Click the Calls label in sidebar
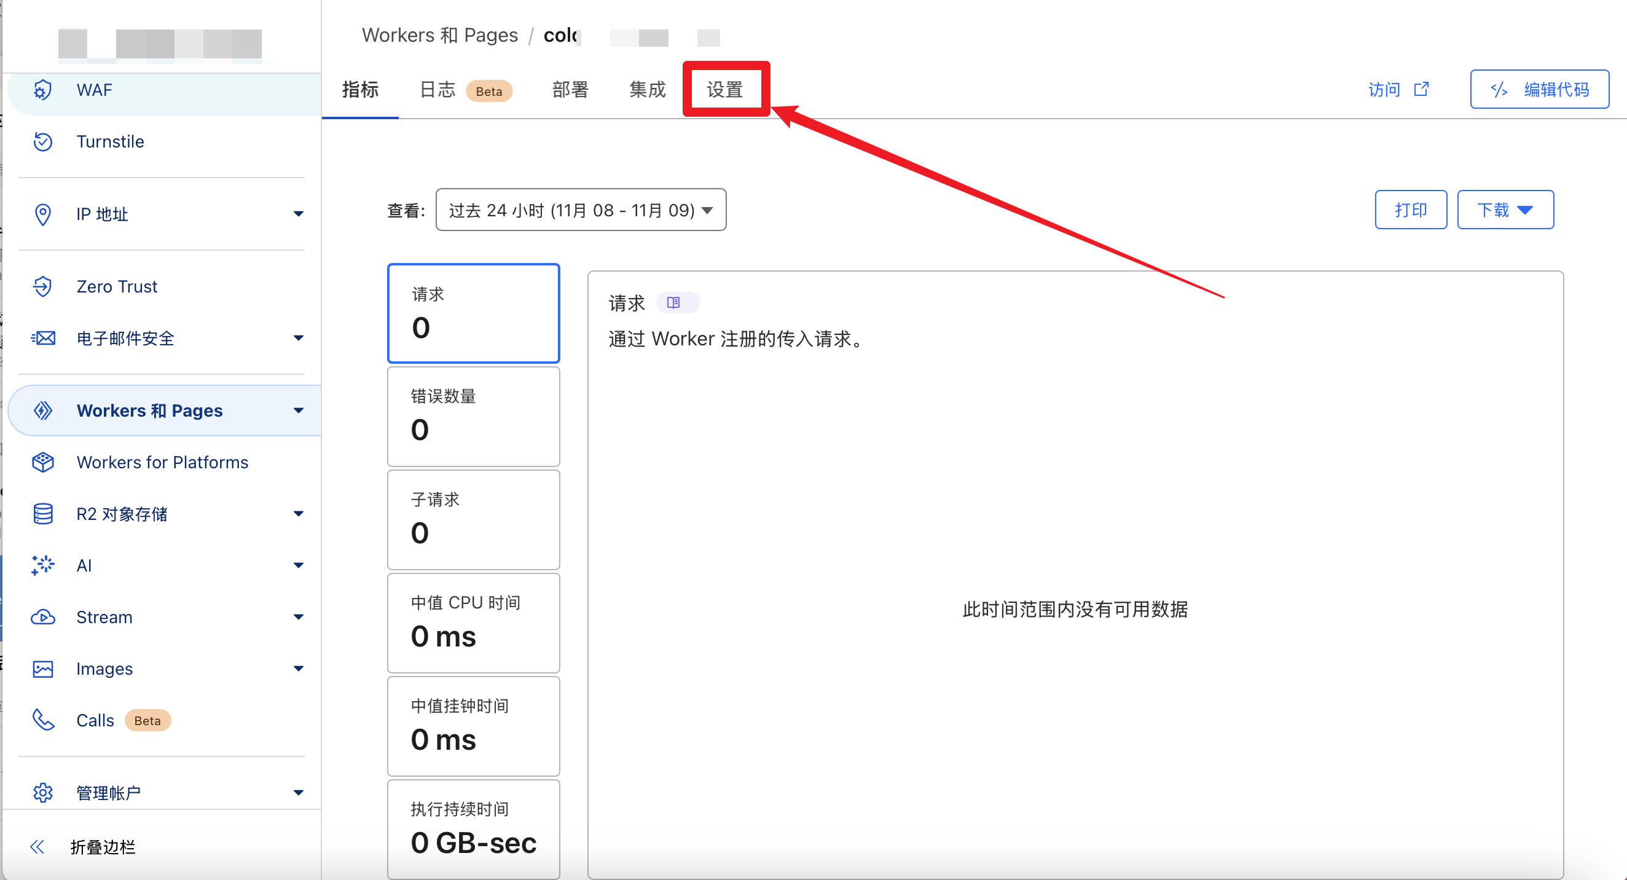Viewport: 1627px width, 880px height. point(95,720)
